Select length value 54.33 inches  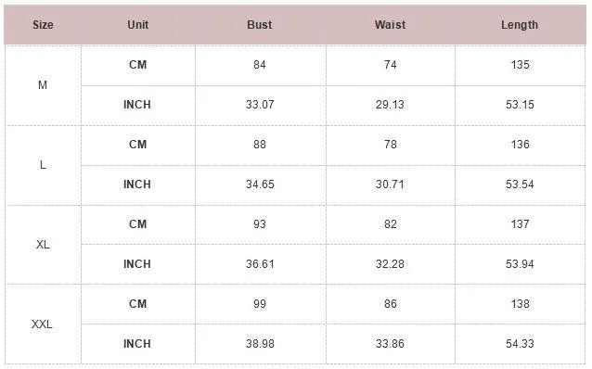520,344
